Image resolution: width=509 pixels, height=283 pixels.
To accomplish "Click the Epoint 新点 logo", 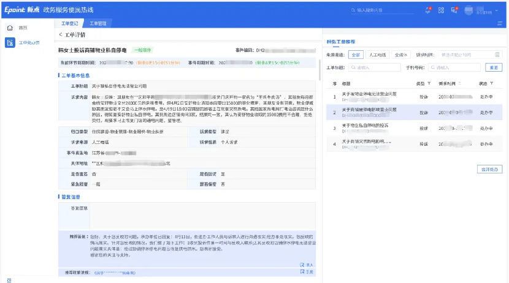I will pyautogui.click(x=21, y=10).
